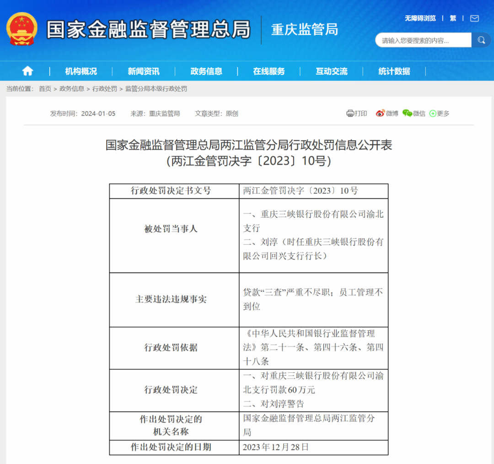Open the 新闻资讯 menu
Image resolution: width=494 pixels, height=464 pixels.
coord(144,71)
